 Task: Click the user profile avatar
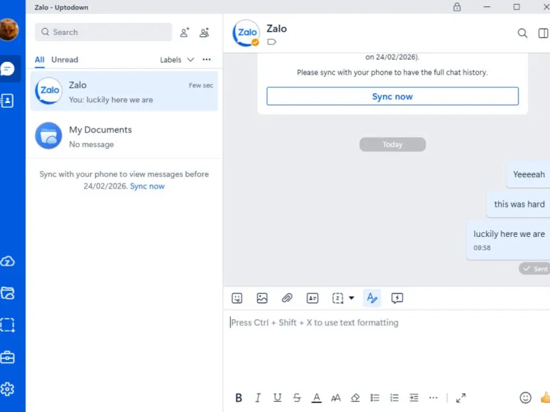pos(8,30)
